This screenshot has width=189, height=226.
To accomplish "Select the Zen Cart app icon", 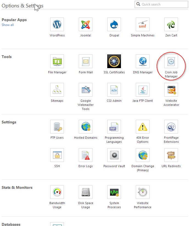I will tap(171, 25).
